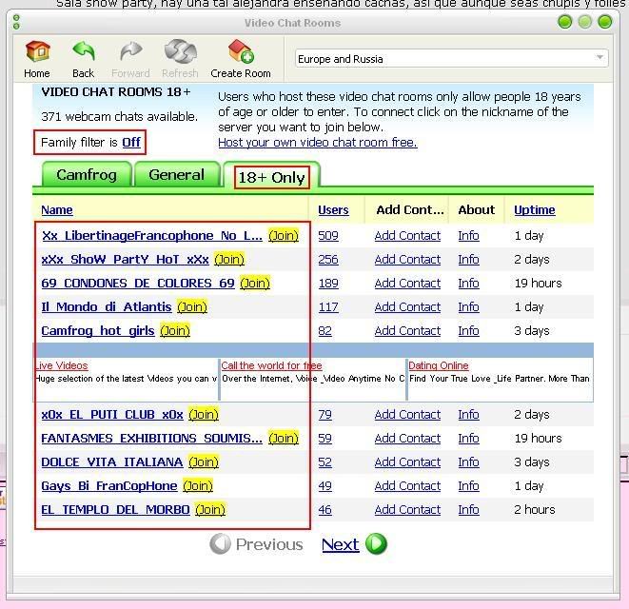
Task: Click Add Contact in the 82 users row
Action: pyautogui.click(x=407, y=330)
